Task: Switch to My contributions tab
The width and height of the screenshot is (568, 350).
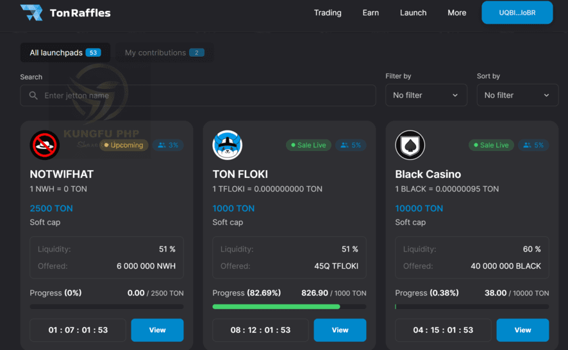Action: (165, 53)
